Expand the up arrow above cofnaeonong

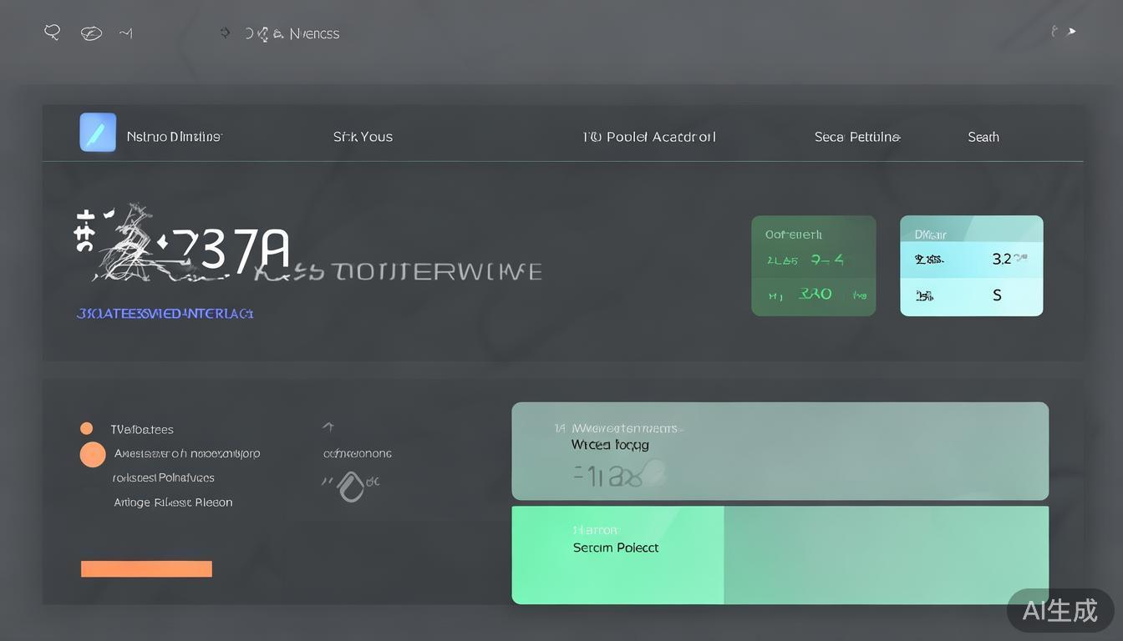click(328, 427)
